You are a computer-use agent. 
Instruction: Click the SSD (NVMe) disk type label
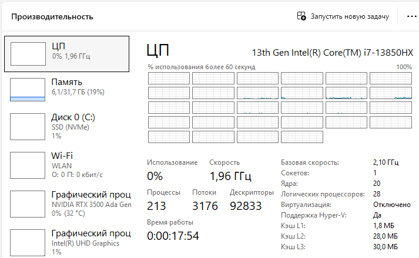tap(71, 127)
